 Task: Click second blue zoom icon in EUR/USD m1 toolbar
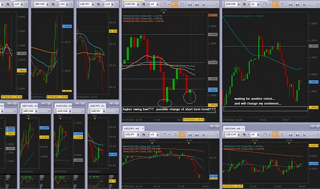coord(298,4)
